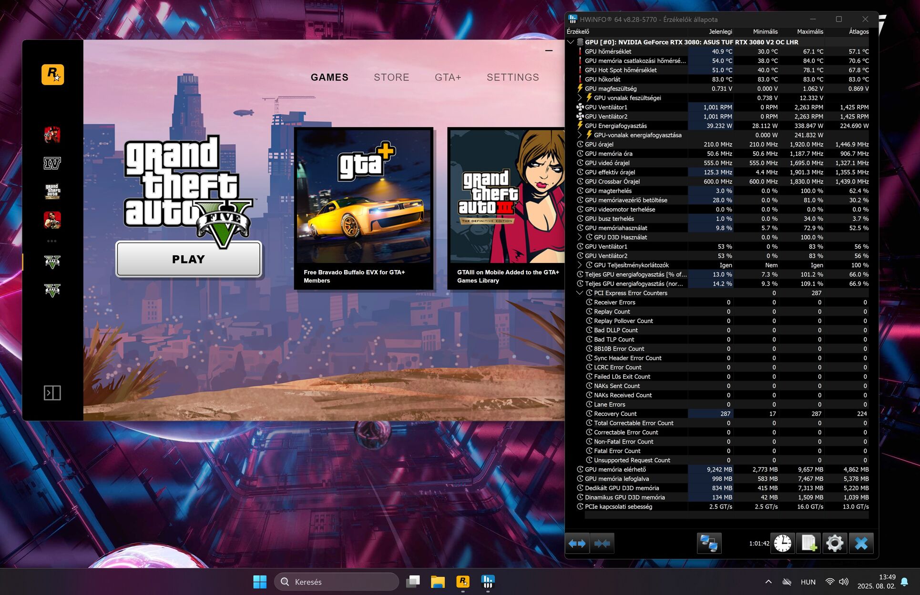
Task: Click Rockstar Launcher taskbar icon
Action: (463, 582)
